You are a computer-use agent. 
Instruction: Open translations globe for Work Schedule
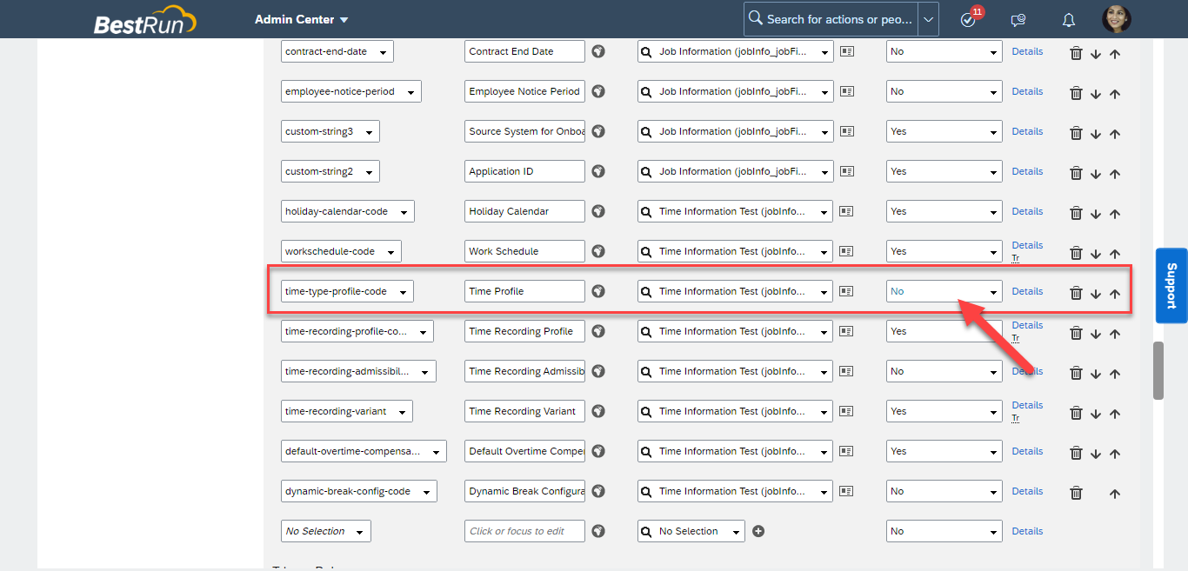tap(598, 251)
